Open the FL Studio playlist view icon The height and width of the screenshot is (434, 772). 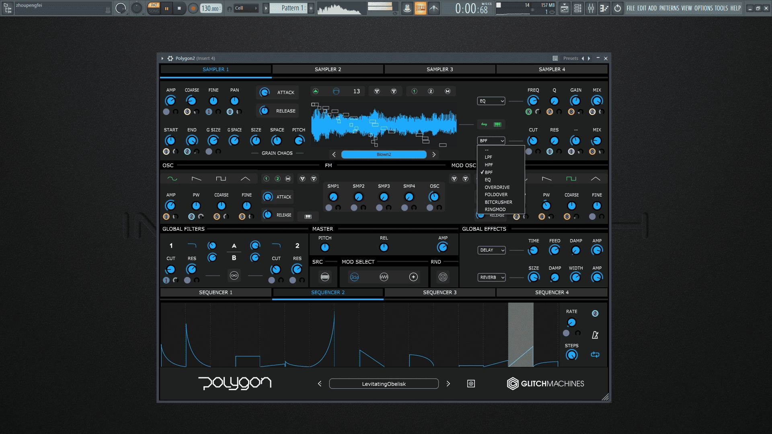(x=565, y=8)
